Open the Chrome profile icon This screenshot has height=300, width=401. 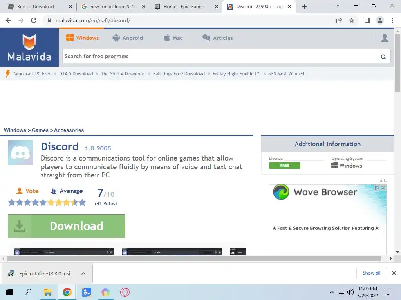(380, 20)
